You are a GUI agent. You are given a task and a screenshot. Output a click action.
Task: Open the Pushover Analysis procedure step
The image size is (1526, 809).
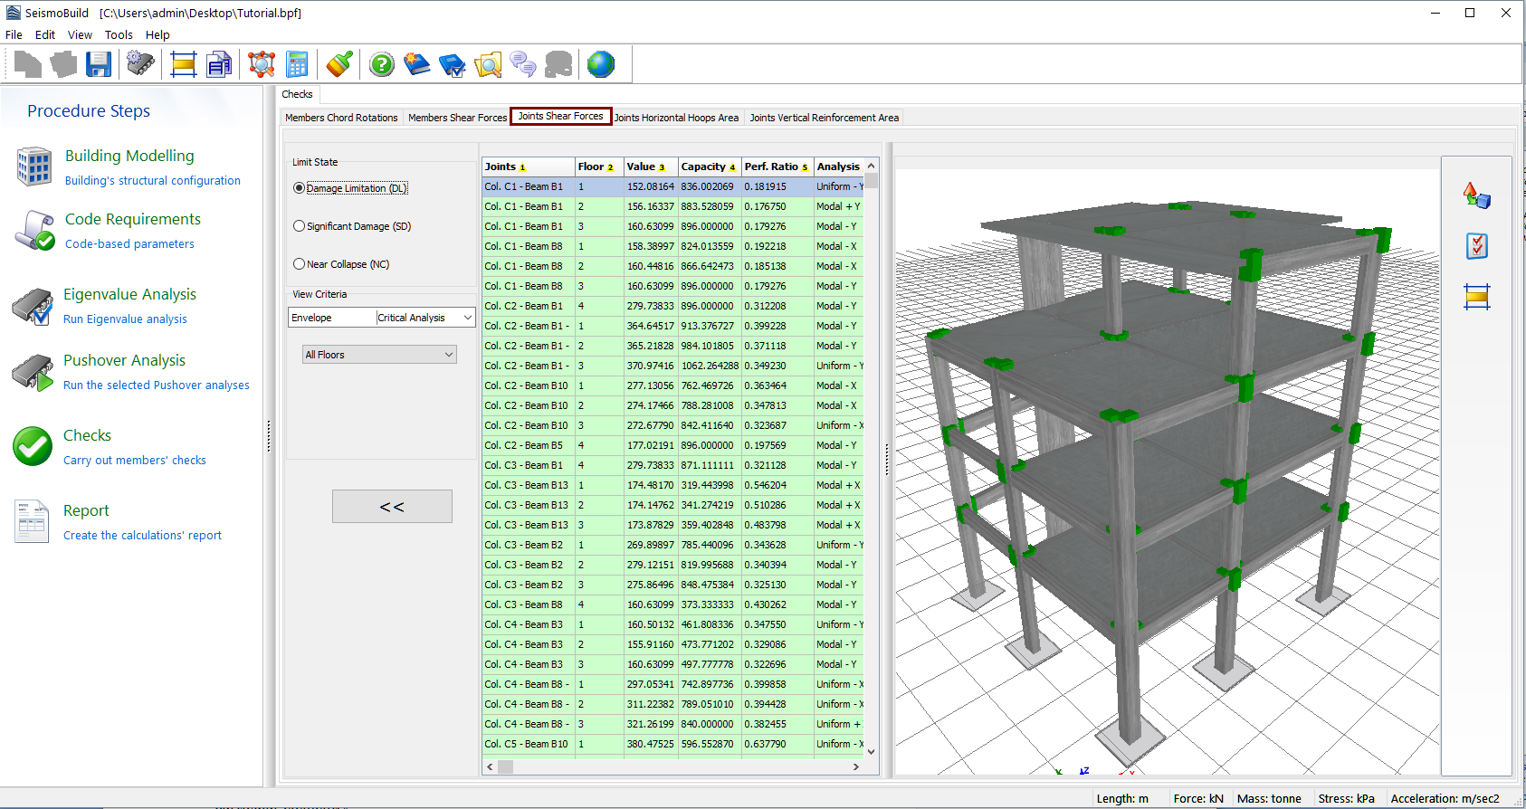pos(124,360)
